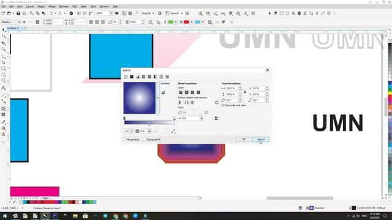Open the Window menu
392x220 pixels.
[104, 7]
